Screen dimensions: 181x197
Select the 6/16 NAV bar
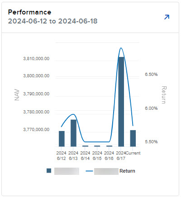[109, 146]
